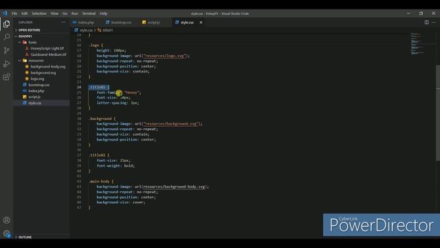Screen dimensions: 440x248
Task: Open the Selection menu
Action: click(39, 14)
